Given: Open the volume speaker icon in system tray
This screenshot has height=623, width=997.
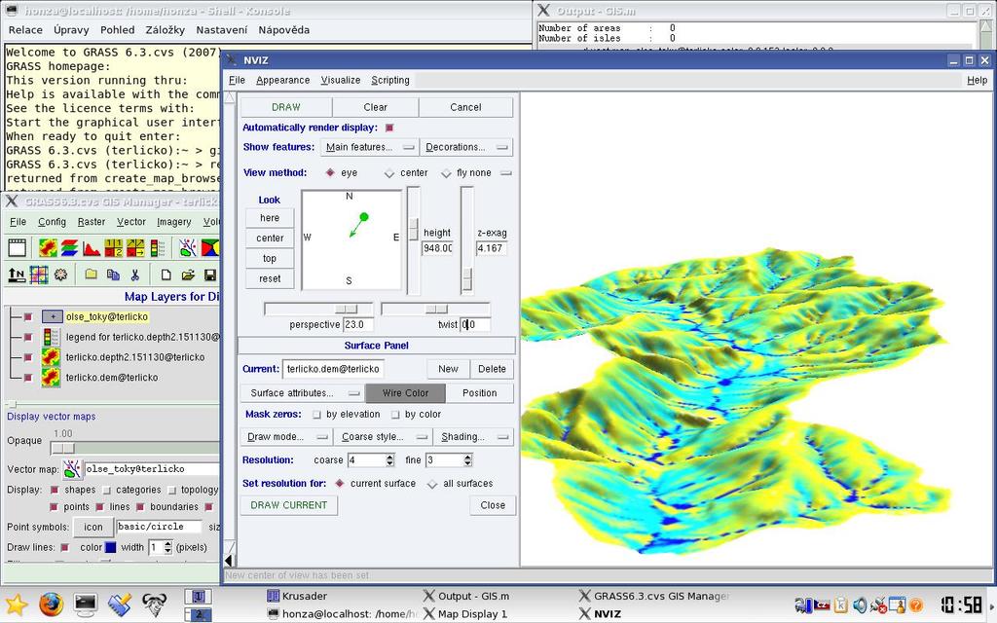Looking at the screenshot, I should (861, 605).
